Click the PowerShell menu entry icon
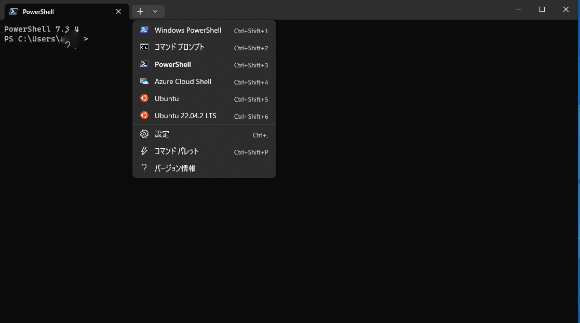The image size is (580, 323). point(144,64)
